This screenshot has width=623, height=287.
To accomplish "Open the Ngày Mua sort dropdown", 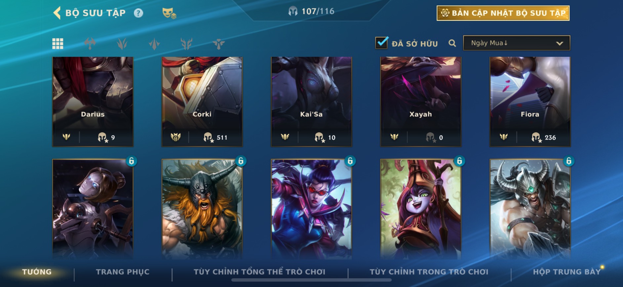I will (517, 43).
